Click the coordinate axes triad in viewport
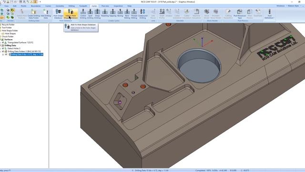 203,42
